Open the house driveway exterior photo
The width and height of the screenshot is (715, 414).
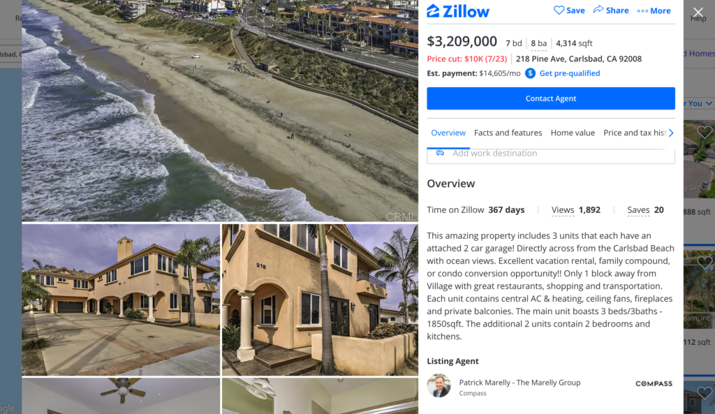tap(121, 300)
